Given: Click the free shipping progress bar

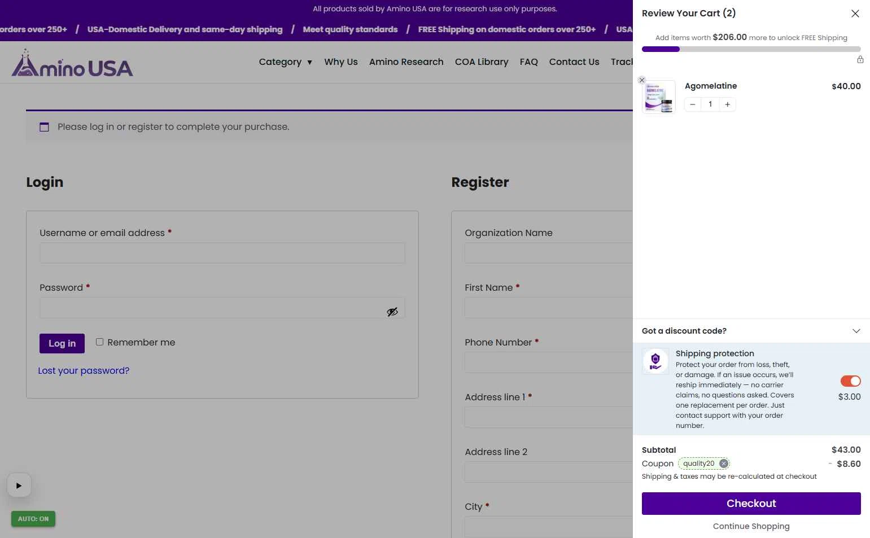Looking at the screenshot, I should click(751, 49).
